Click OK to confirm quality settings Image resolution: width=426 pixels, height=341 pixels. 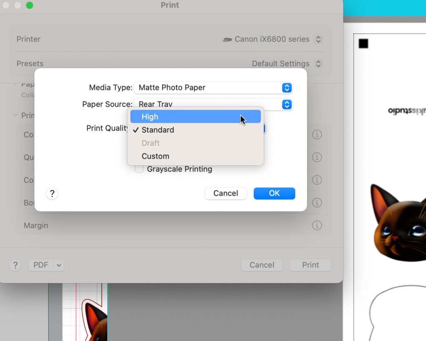pos(274,193)
